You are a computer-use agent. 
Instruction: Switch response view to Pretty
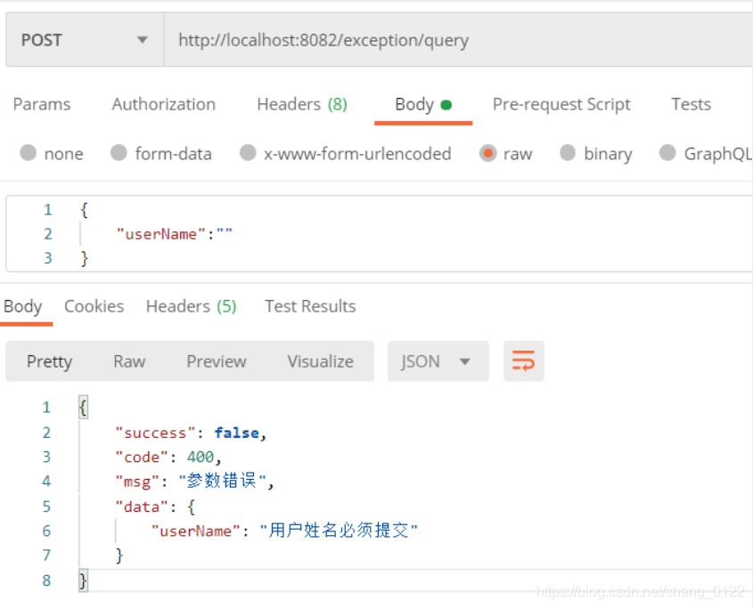click(50, 361)
